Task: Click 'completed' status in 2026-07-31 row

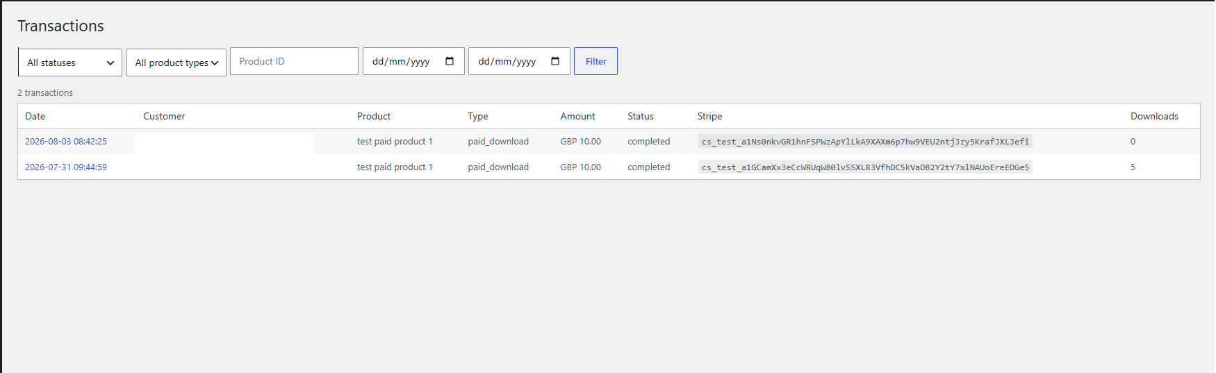Action: coord(649,167)
